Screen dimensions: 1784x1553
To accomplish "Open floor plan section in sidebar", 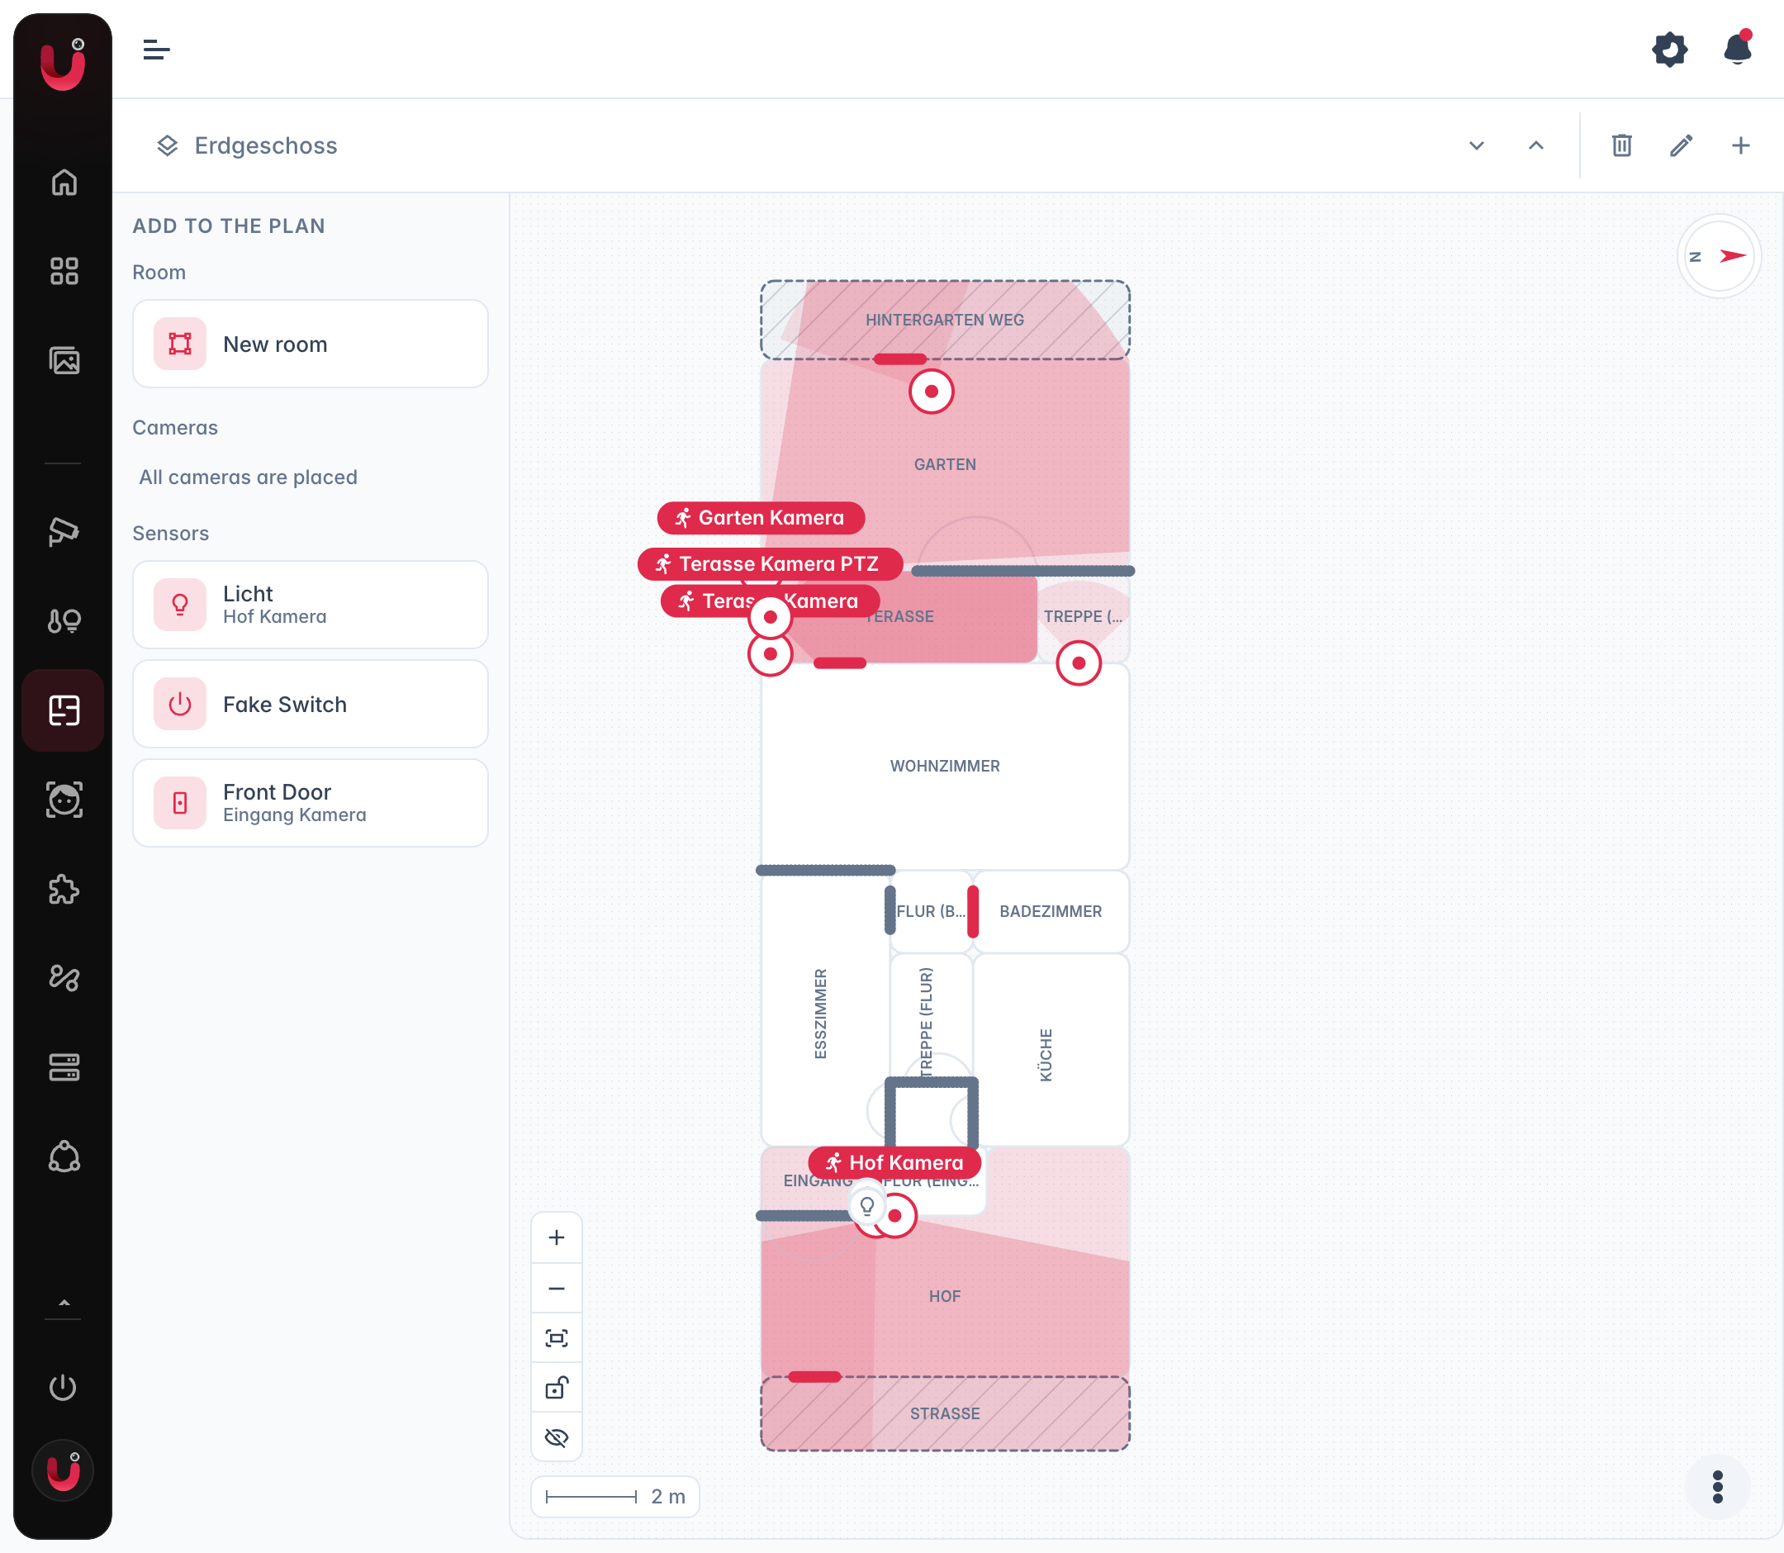I will [x=64, y=710].
